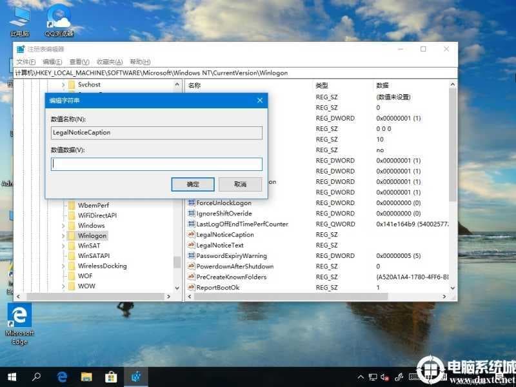Select the WinSATAPI key
The height and width of the screenshot is (387, 516).
click(x=94, y=255)
